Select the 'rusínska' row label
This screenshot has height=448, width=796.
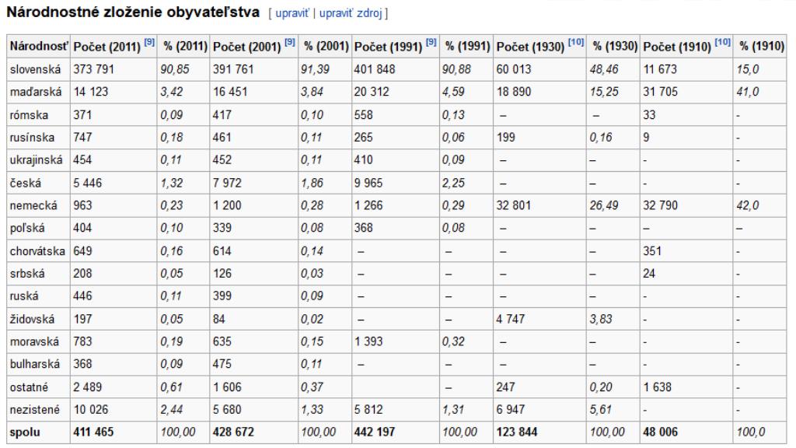pyautogui.click(x=32, y=138)
